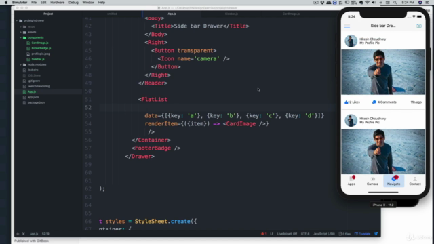Click the 1 update notification in status bar

363,234
